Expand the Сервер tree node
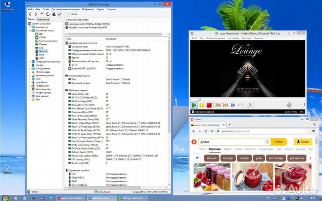Image resolution: width=322 pixels, height=201 pixels. coord(30,65)
